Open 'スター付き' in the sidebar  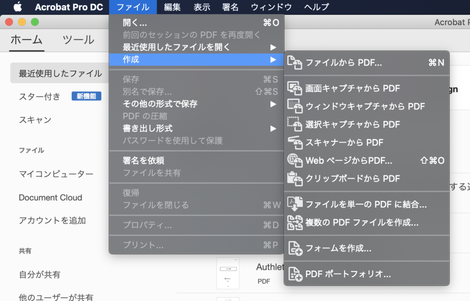(x=39, y=96)
